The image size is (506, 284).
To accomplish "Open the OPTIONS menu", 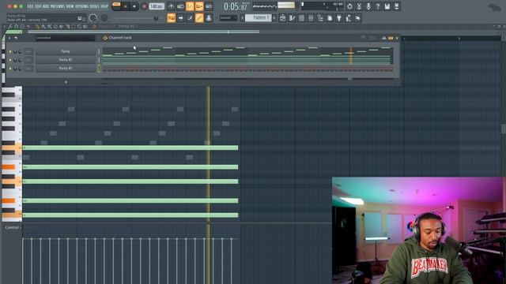I will point(81,6).
